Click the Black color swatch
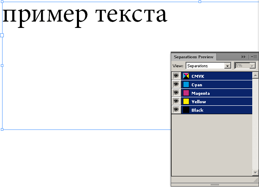 (186, 110)
